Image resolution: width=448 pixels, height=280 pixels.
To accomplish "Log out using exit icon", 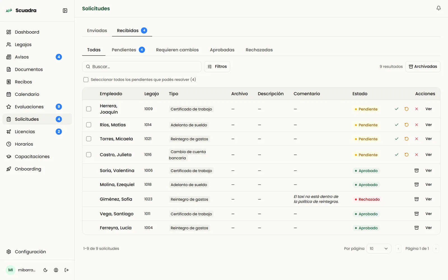I will pos(66,270).
